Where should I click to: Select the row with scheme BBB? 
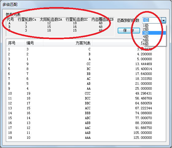pyautogui.click(x=86, y=113)
